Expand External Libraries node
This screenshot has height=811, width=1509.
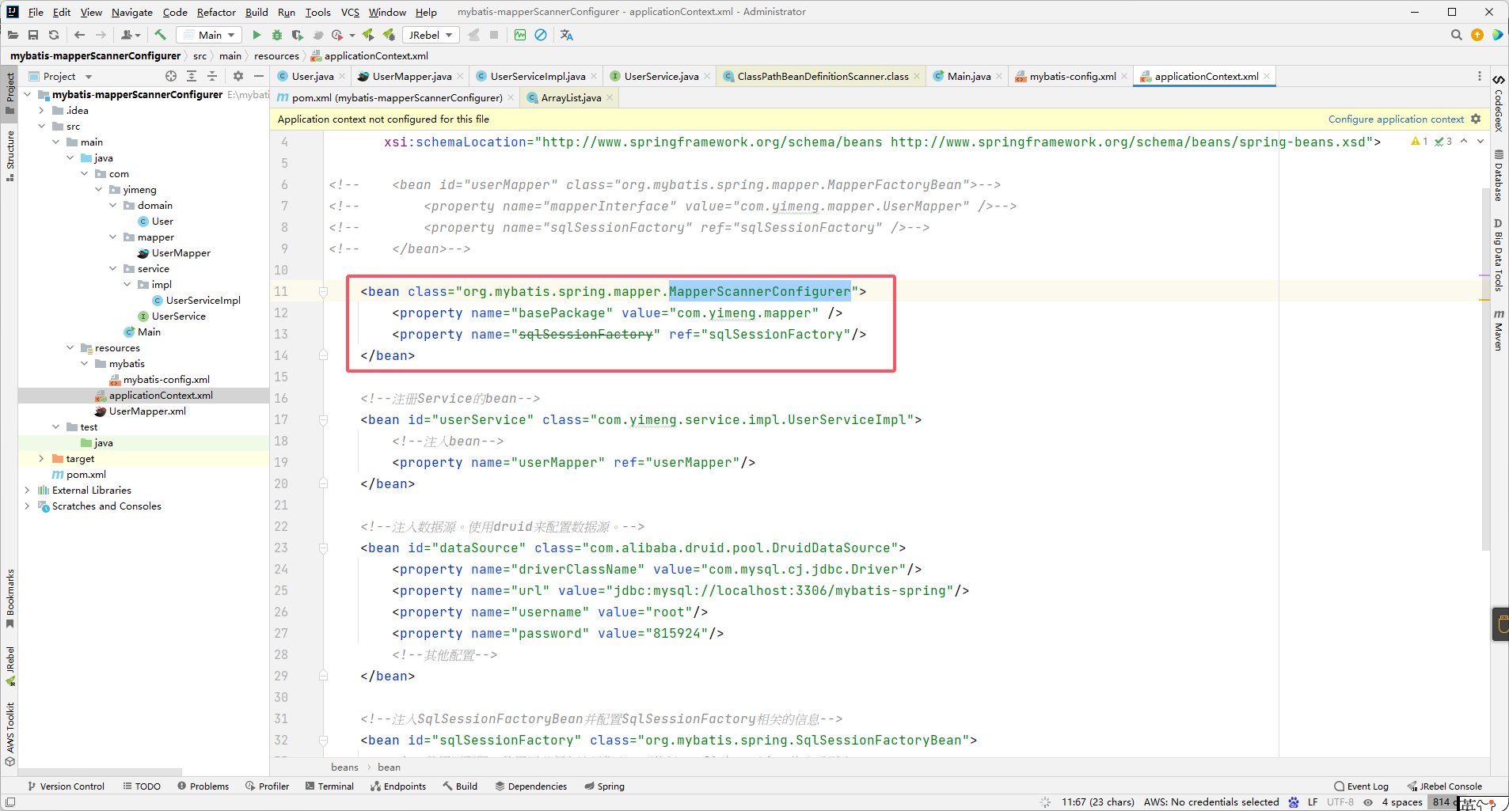point(27,490)
